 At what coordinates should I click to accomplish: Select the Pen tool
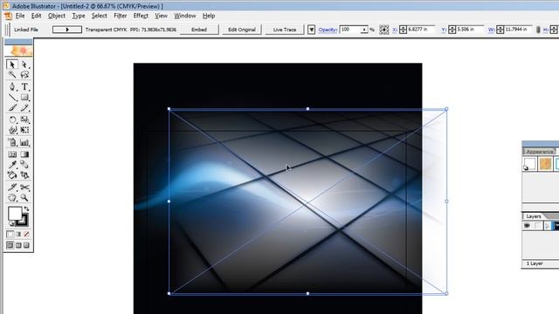pos(12,86)
